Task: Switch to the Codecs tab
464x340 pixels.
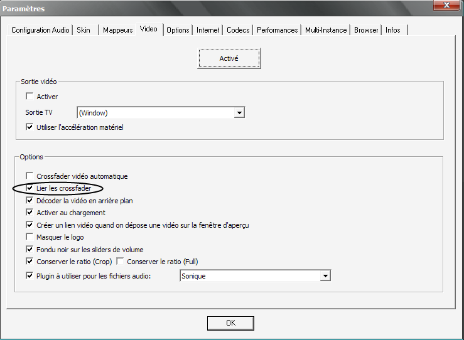Action: click(238, 30)
